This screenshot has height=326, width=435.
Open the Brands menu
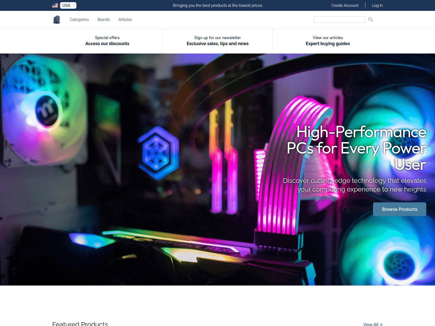[x=103, y=19]
